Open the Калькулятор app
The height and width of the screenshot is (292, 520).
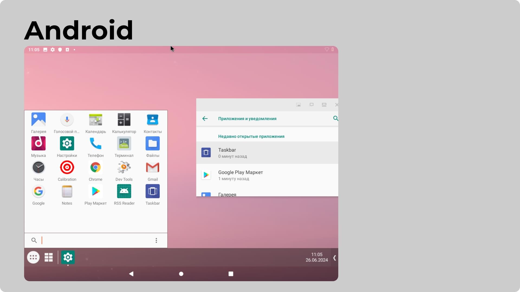coord(124,123)
